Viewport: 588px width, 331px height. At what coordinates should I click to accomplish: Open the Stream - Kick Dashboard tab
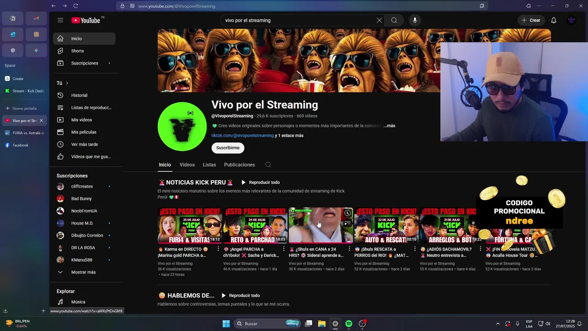(x=25, y=91)
